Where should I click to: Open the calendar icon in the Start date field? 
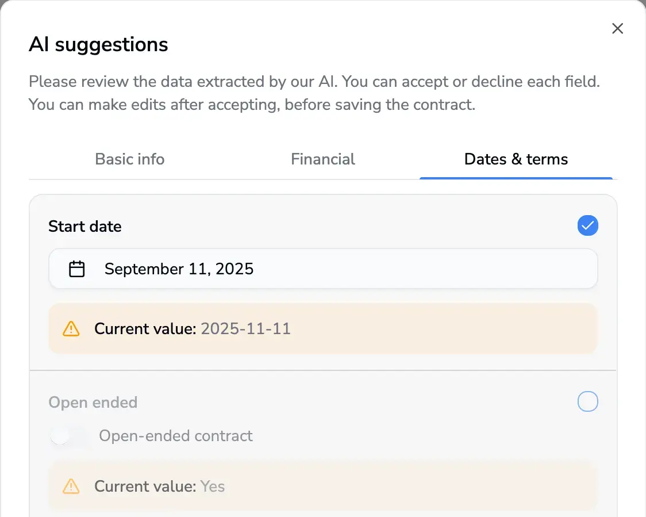77,269
